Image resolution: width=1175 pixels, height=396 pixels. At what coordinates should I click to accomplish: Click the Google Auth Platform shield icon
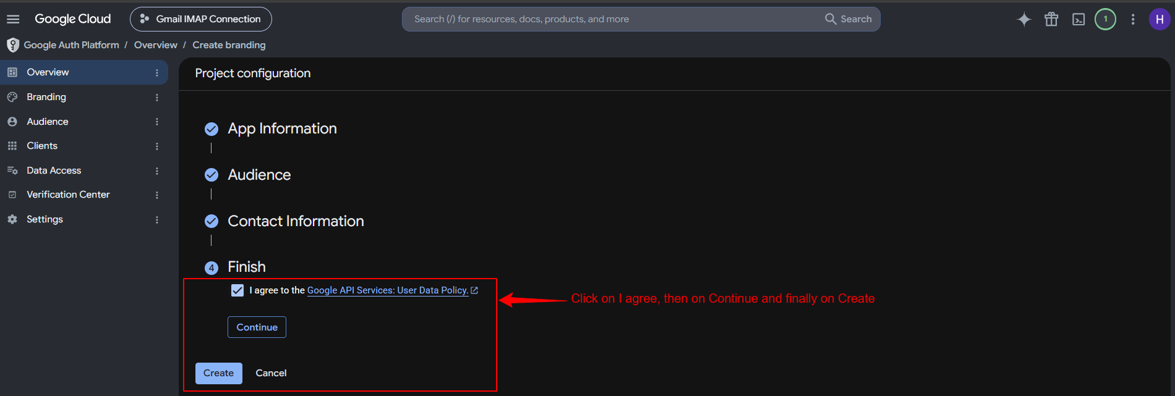click(13, 45)
